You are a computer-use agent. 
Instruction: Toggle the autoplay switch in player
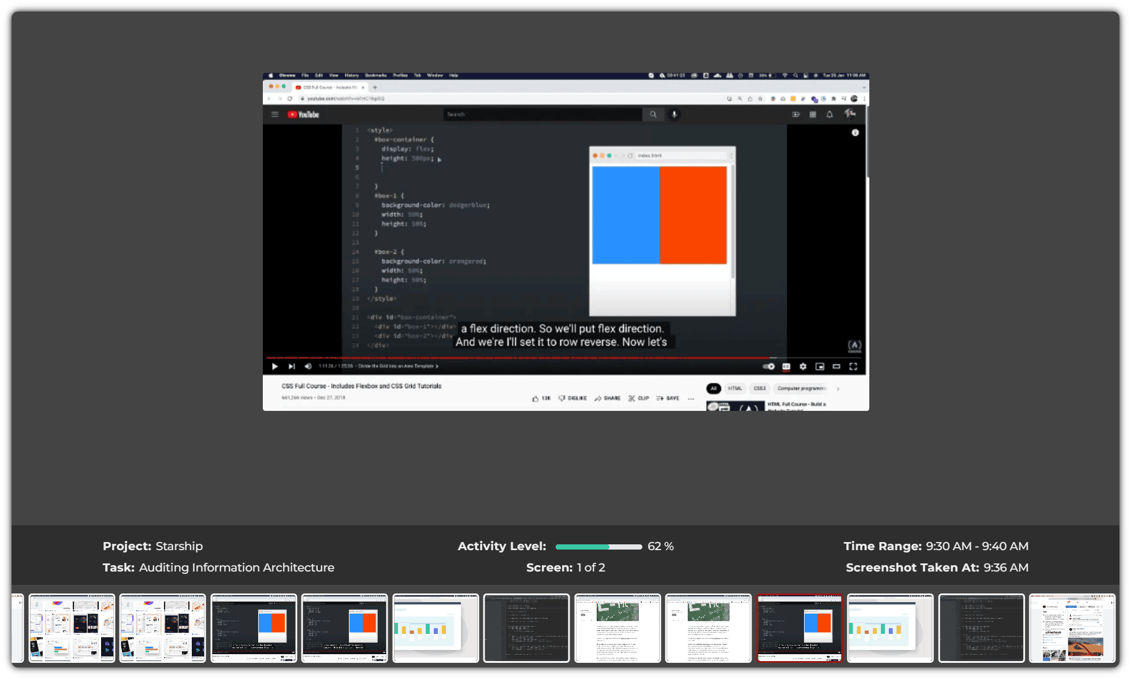point(768,366)
